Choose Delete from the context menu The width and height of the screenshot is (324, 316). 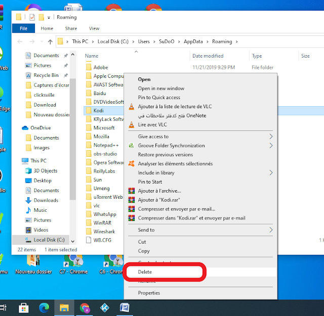200,272
